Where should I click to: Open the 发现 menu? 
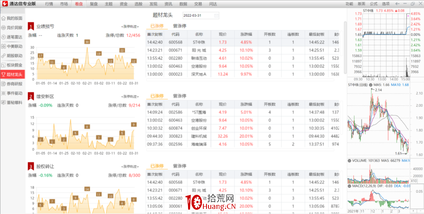[154, 4]
